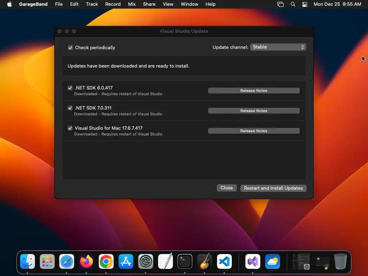Open Visual Studio for Mac dock icon
This screenshot has width=368, height=276.
click(253, 262)
